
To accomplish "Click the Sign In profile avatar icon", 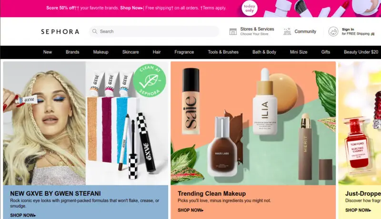I will 333,31.
